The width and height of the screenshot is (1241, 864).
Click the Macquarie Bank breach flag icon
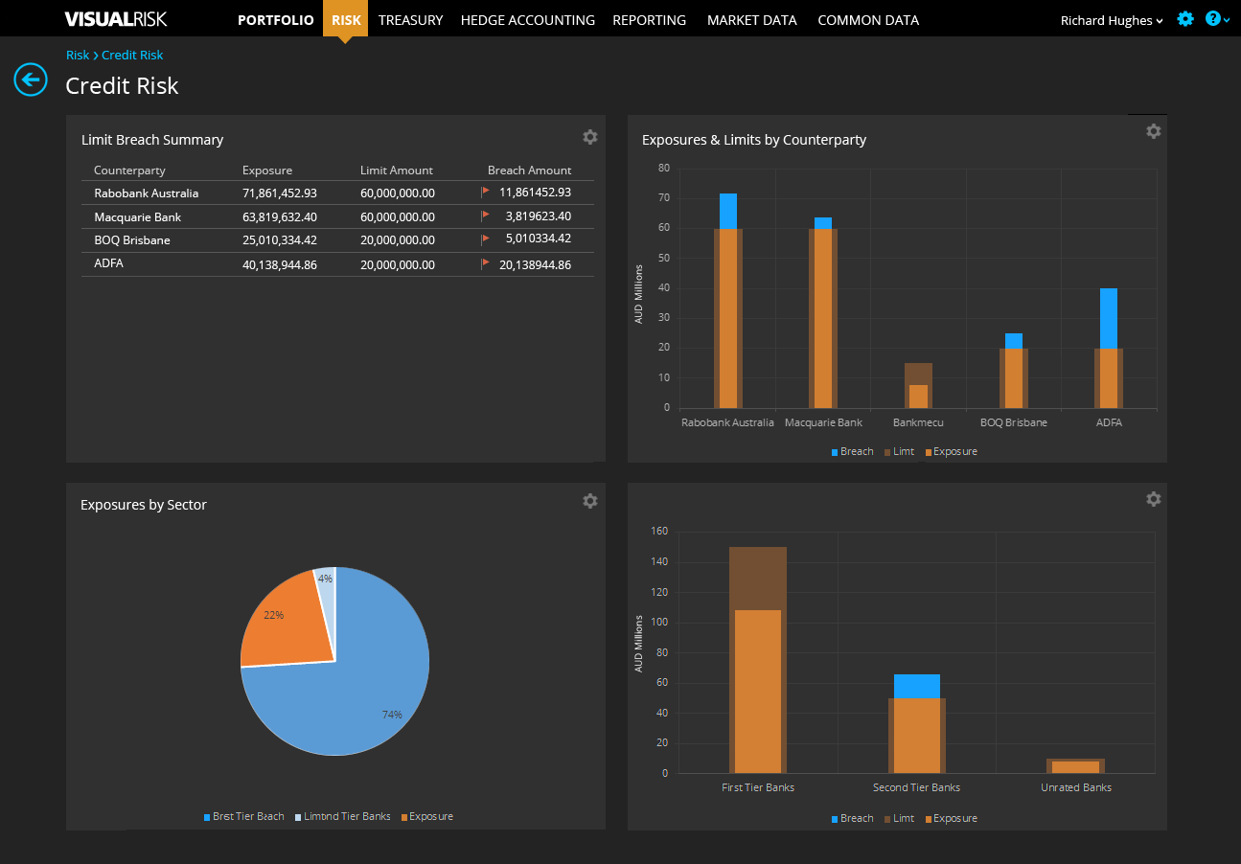(485, 216)
